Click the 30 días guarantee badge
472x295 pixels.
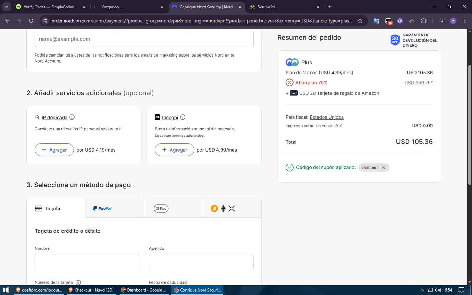point(395,40)
